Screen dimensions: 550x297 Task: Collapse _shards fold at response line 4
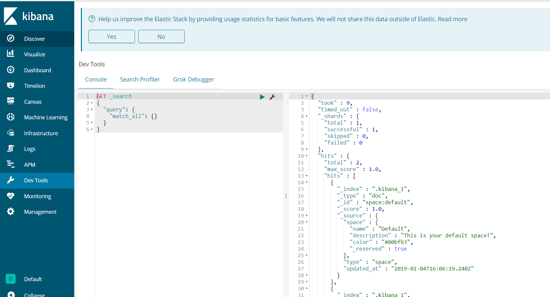(x=307, y=116)
